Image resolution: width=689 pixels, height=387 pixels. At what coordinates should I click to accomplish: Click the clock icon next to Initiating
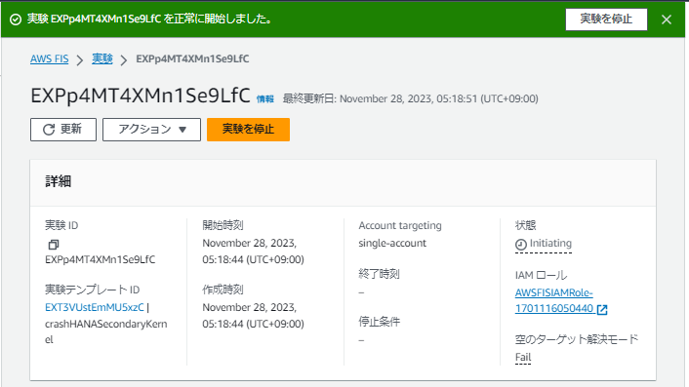[521, 245]
